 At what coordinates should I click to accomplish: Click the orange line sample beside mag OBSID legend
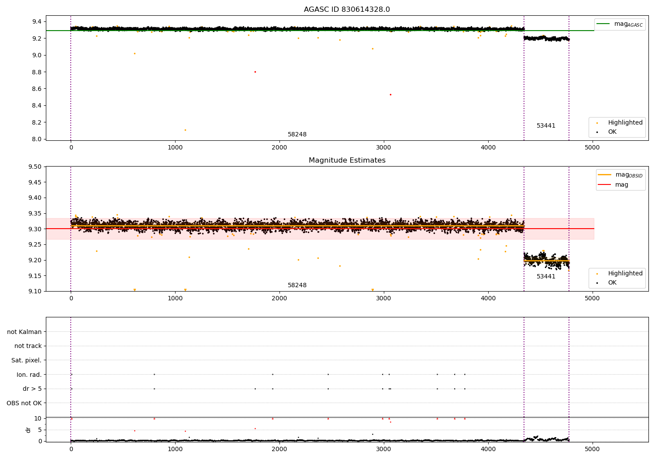coord(604,175)
